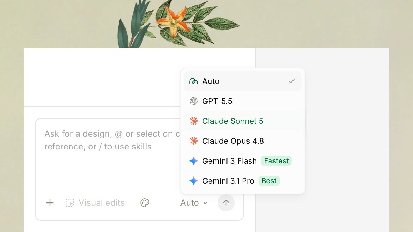Click the starburst icon beside Claude Opus 4.8
This screenshot has height=232, width=413.
(194, 141)
